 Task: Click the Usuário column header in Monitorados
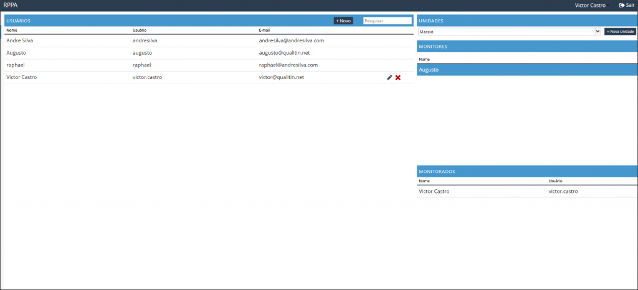pos(556,181)
